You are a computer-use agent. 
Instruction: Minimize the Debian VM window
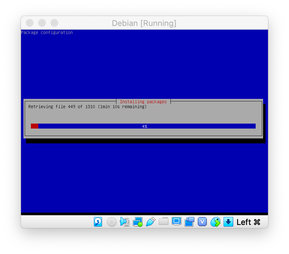[42, 23]
